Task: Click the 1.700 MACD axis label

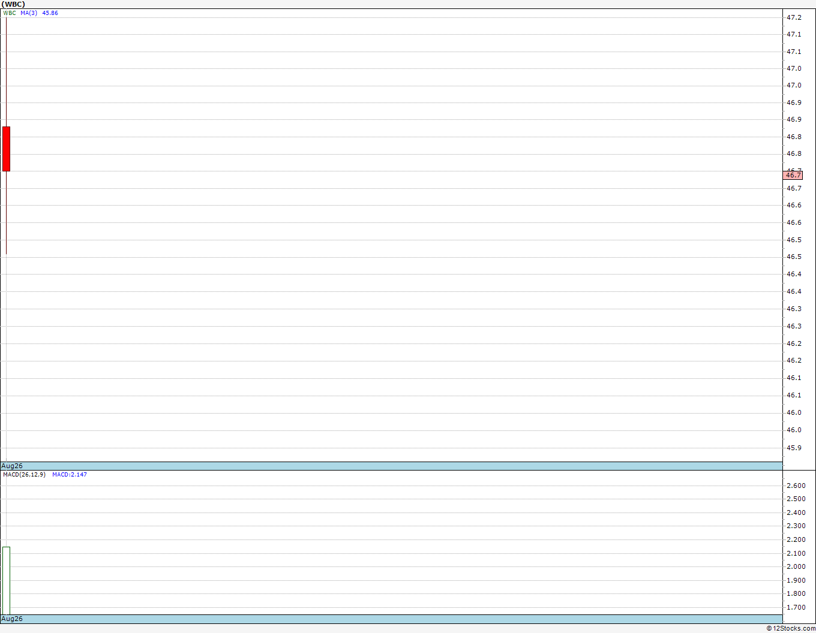Action: click(x=796, y=607)
